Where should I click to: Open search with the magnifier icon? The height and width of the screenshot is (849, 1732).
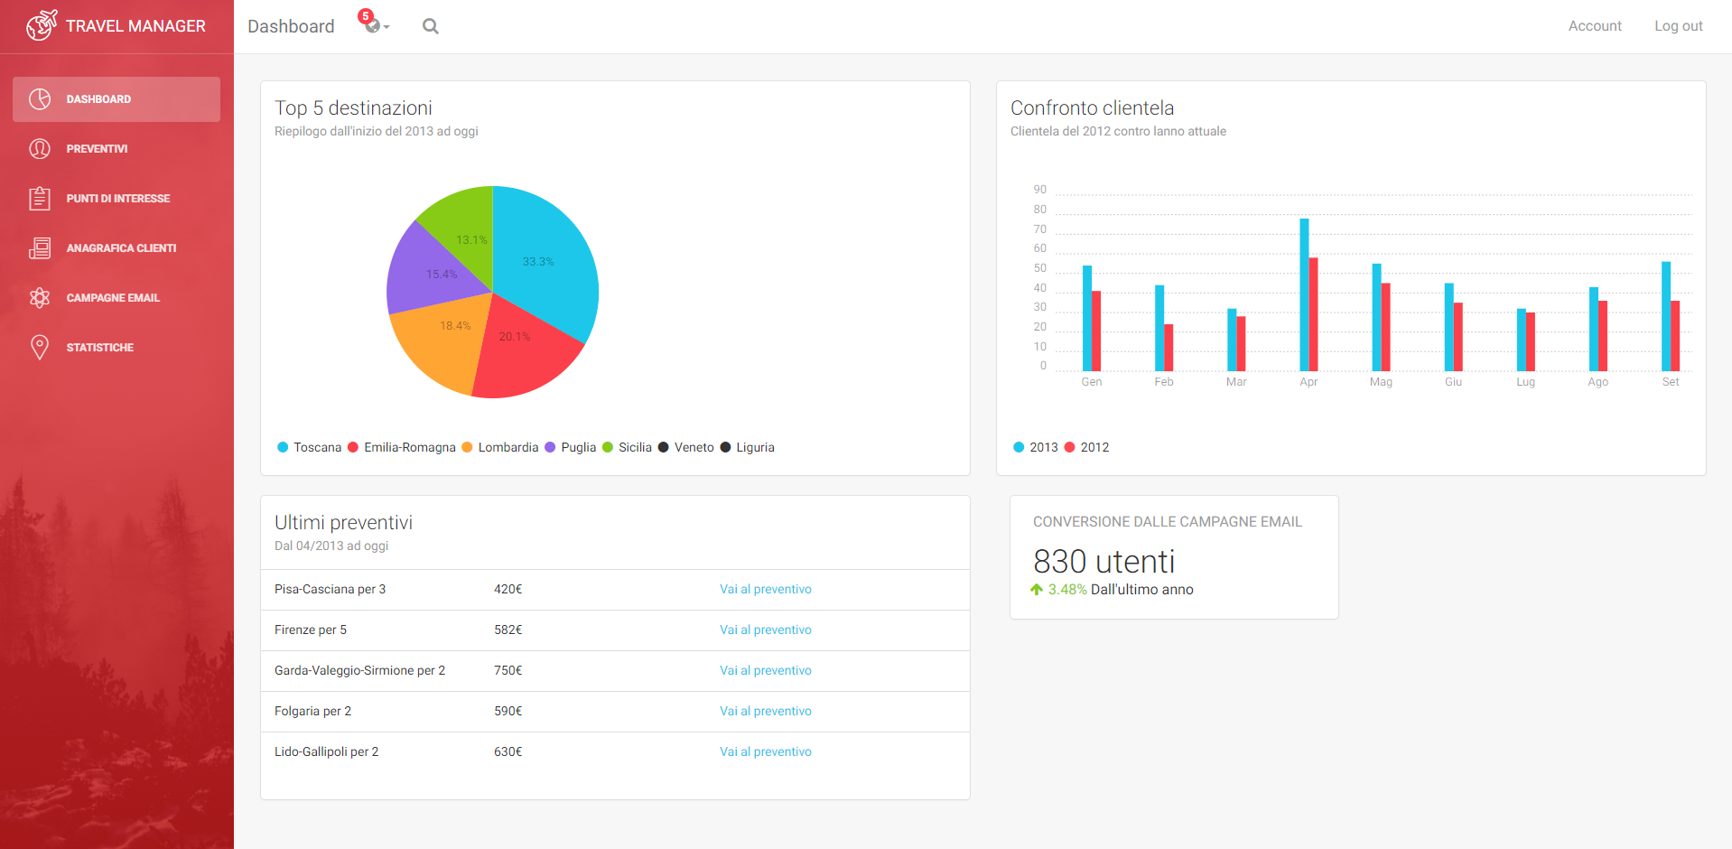[x=431, y=26]
